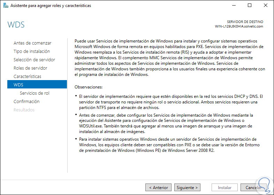Maximize the wizard window
274x195 pixels.
250,6
